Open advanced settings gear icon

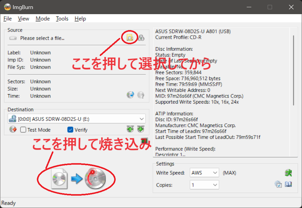pos(278,184)
